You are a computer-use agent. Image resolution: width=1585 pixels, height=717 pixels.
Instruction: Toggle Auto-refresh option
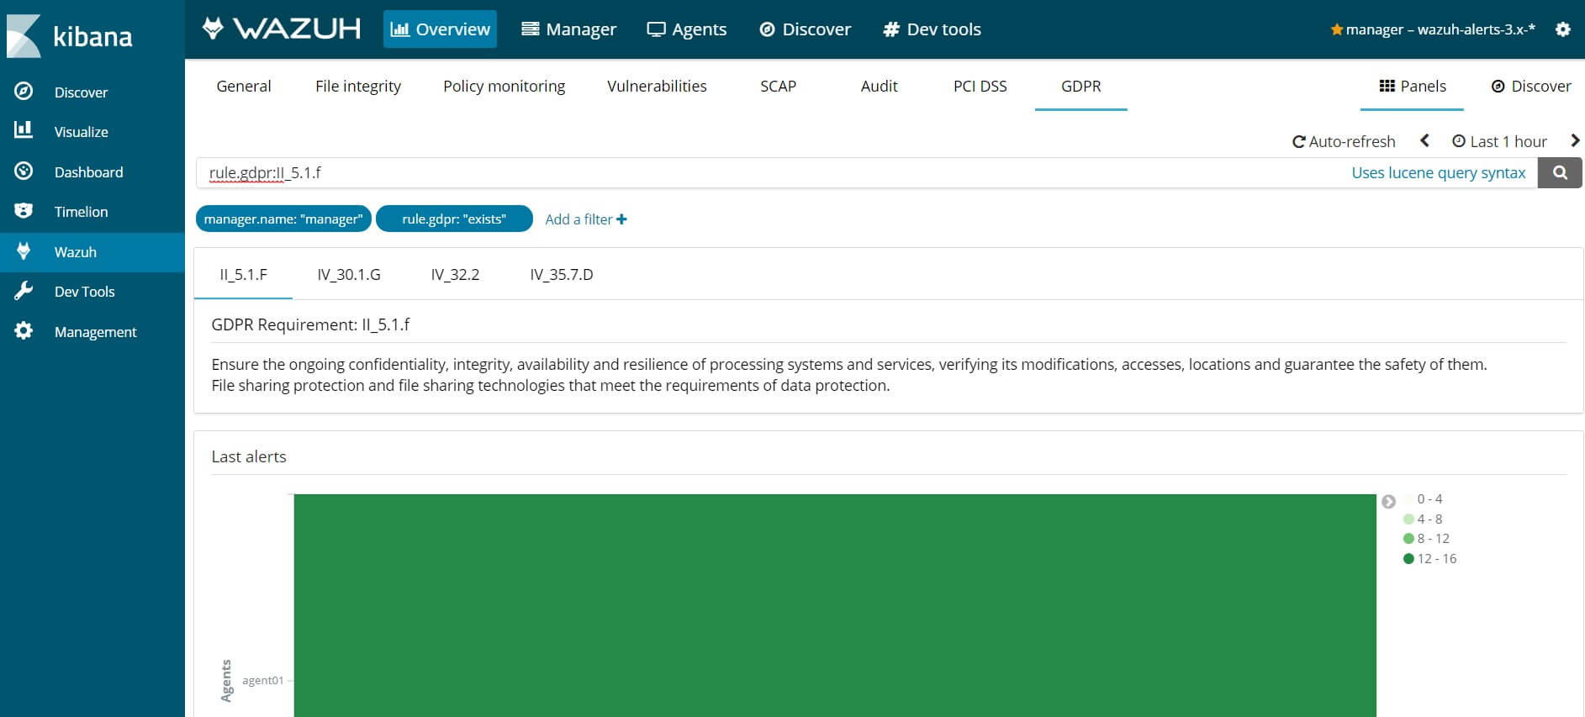click(1344, 141)
